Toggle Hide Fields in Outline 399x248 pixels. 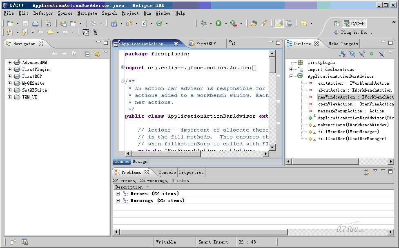coord(352,54)
